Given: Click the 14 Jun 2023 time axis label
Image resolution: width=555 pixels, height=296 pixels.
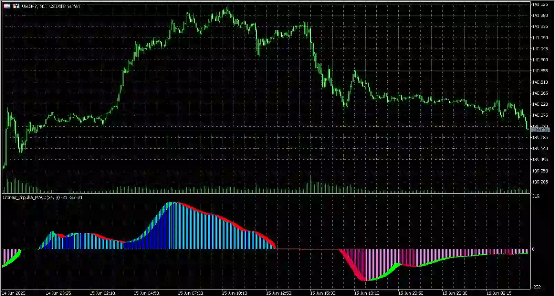Looking at the screenshot, I should point(14,293).
